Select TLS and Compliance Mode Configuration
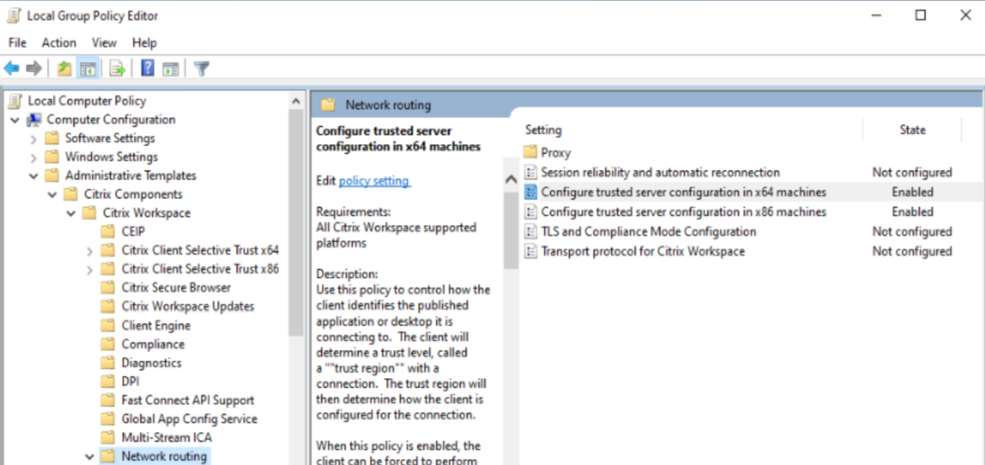The width and height of the screenshot is (985, 465). (648, 232)
